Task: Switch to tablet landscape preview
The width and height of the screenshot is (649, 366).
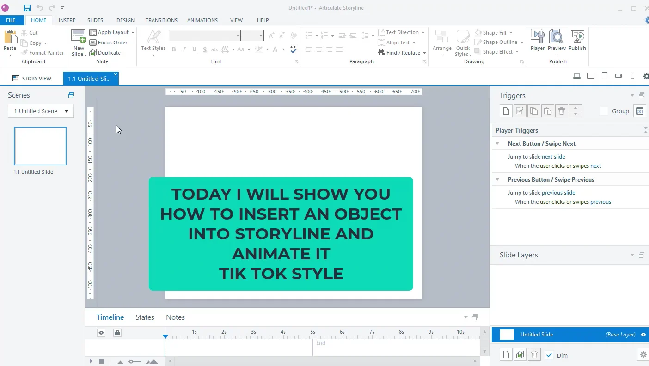Action: coord(591,76)
